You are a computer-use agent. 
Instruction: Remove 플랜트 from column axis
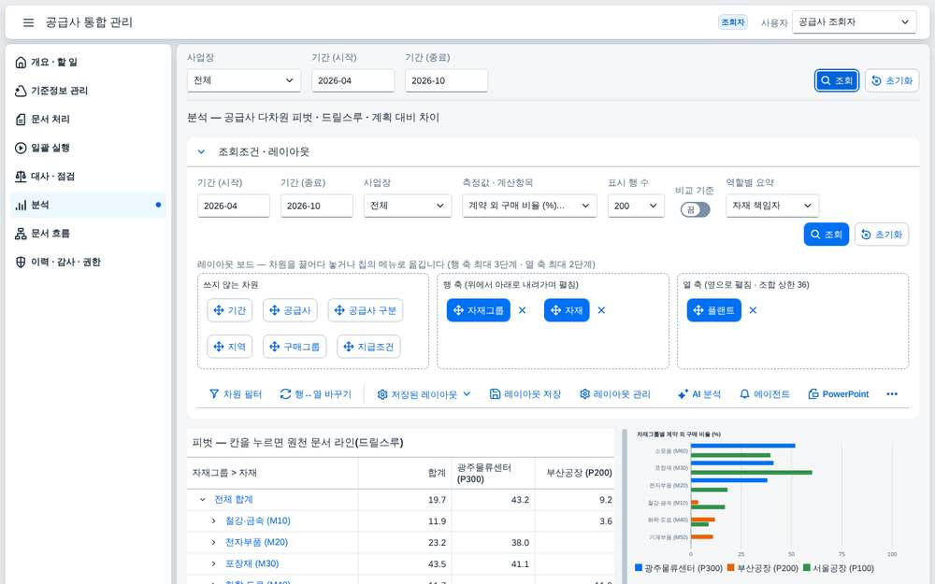[753, 310]
